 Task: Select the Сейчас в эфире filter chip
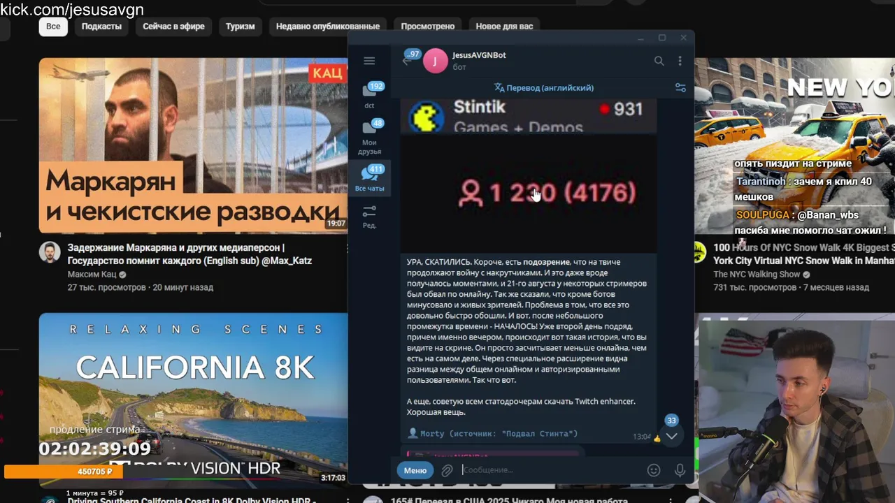[173, 27]
